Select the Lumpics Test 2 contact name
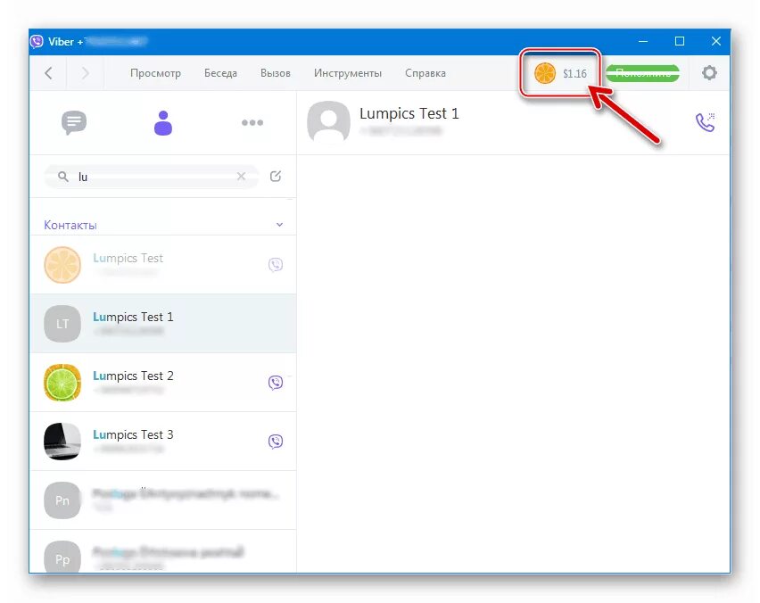 coord(133,376)
